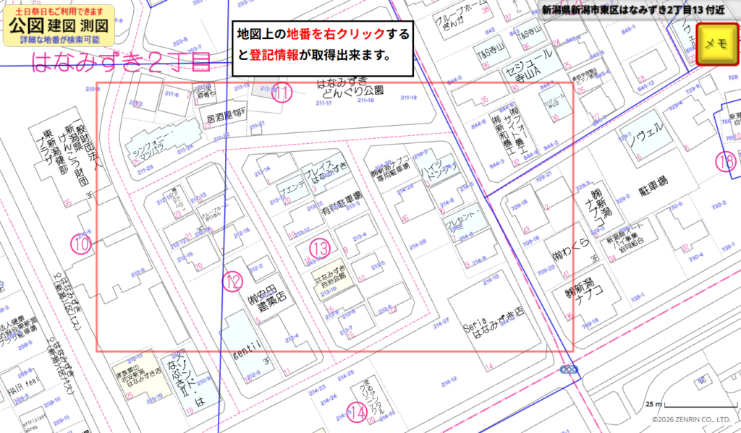Click the ZENRIN copyright notice
Screen dimensions: 741x433
pyautogui.click(x=693, y=419)
